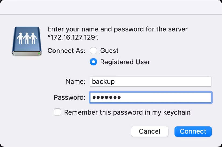
Task: Click the "Registered User" label text
Action: (125, 62)
